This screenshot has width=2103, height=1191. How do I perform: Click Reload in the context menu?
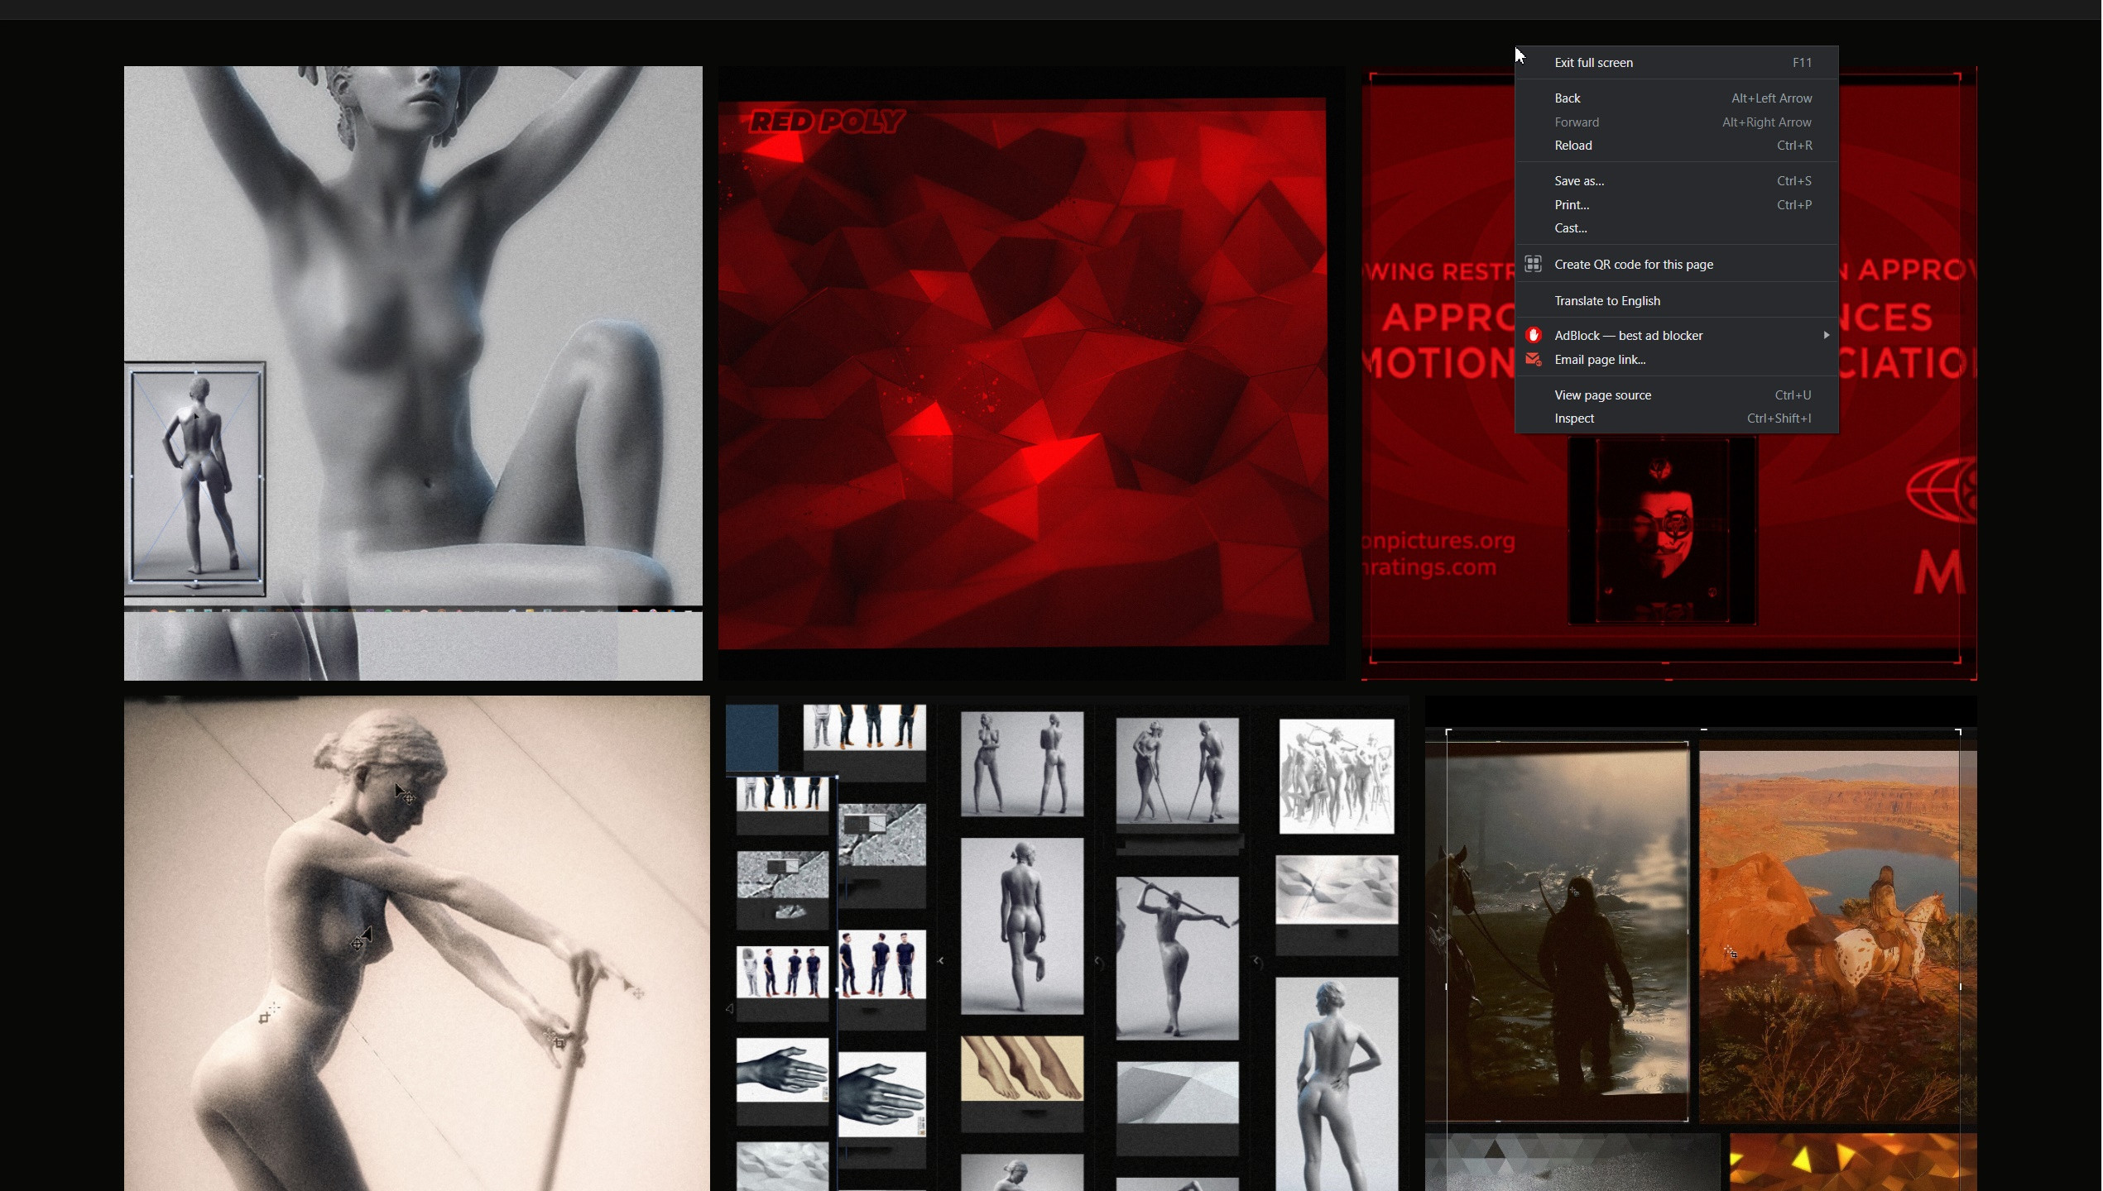tap(1676, 146)
